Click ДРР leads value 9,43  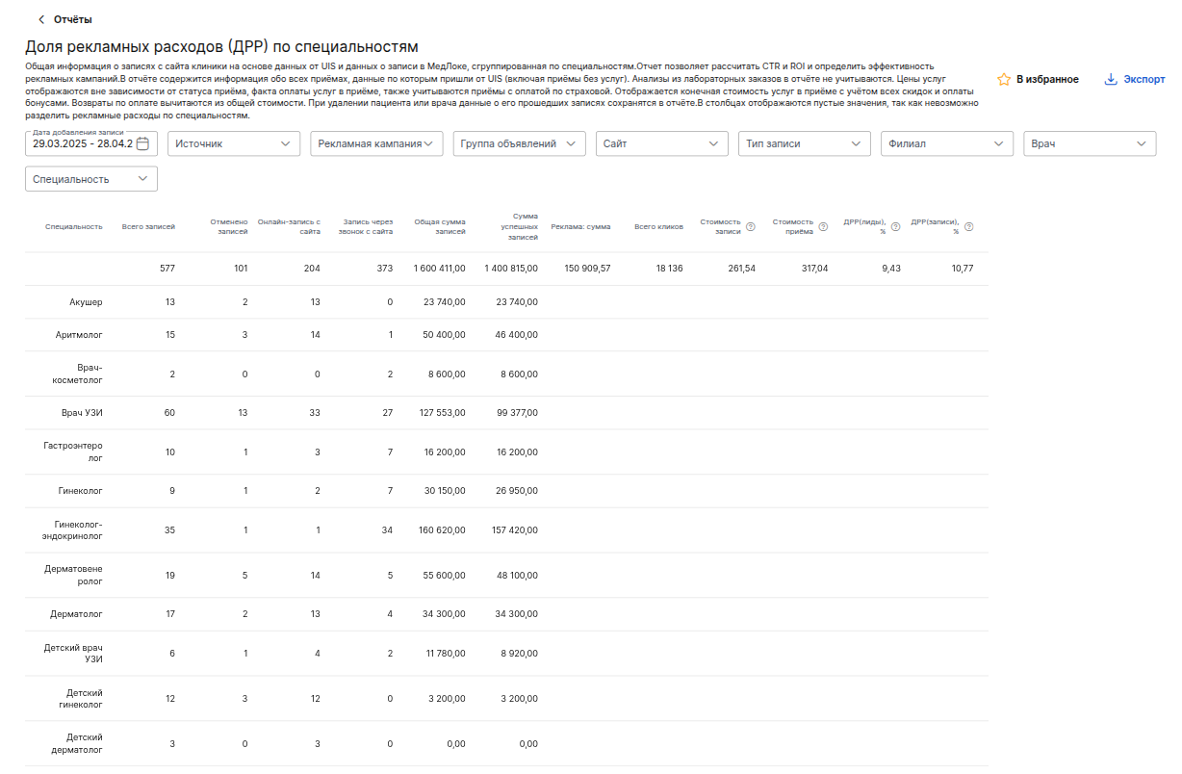(x=890, y=269)
